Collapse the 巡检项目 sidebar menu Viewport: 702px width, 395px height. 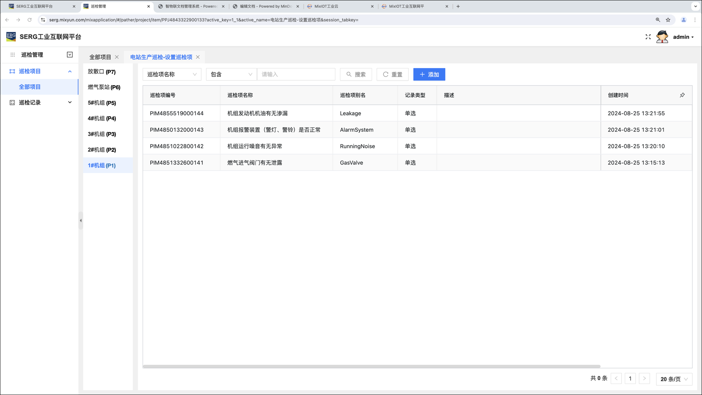tap(70, 71)
